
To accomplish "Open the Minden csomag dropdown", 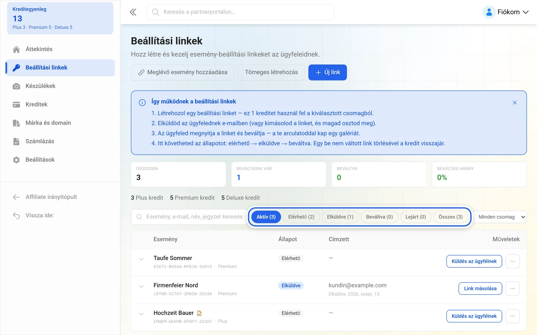I will click(x=500, y=217).
